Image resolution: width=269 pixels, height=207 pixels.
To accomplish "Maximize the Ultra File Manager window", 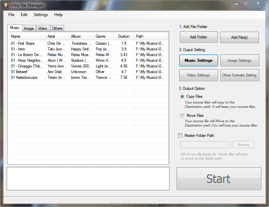I will tap(246, 4).
